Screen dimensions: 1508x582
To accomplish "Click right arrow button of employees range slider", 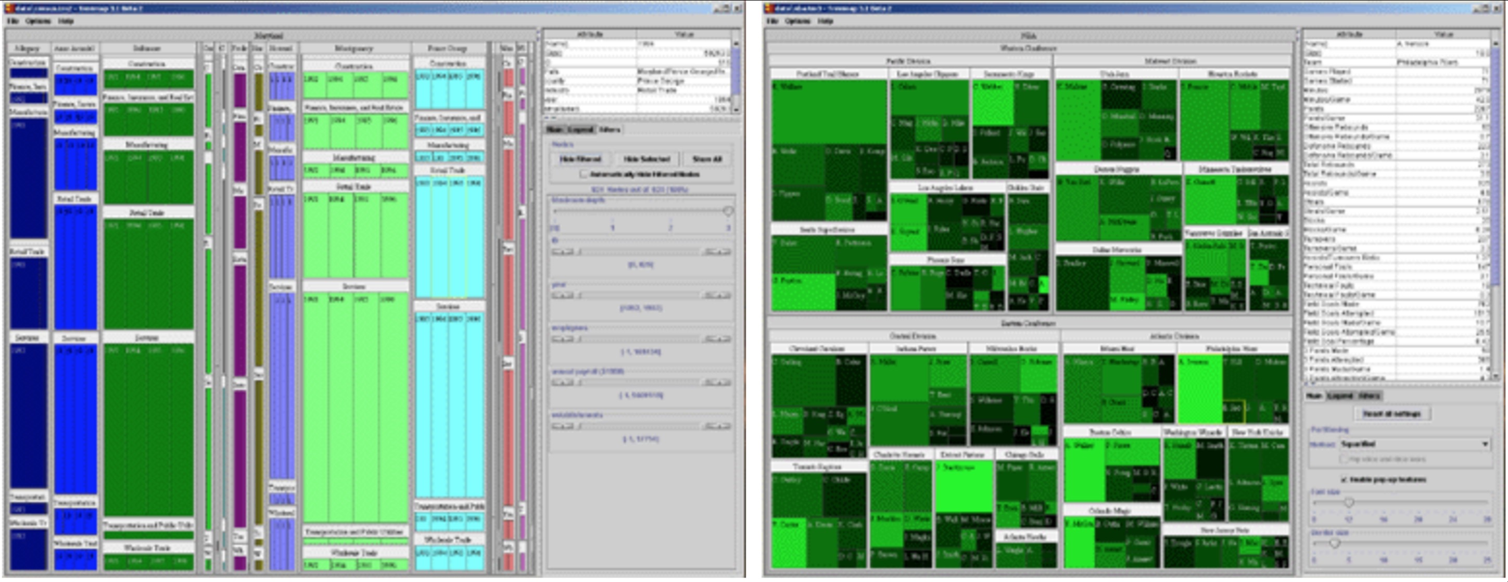I will click(717, 339).
